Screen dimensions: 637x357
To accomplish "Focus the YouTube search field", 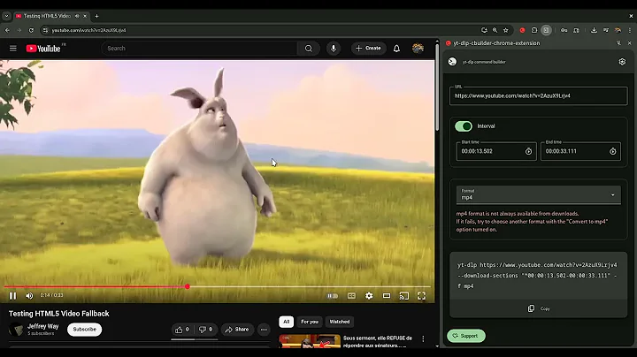I will coord(199,49).
